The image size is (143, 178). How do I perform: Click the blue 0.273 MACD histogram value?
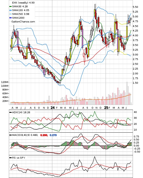[53, 135]
